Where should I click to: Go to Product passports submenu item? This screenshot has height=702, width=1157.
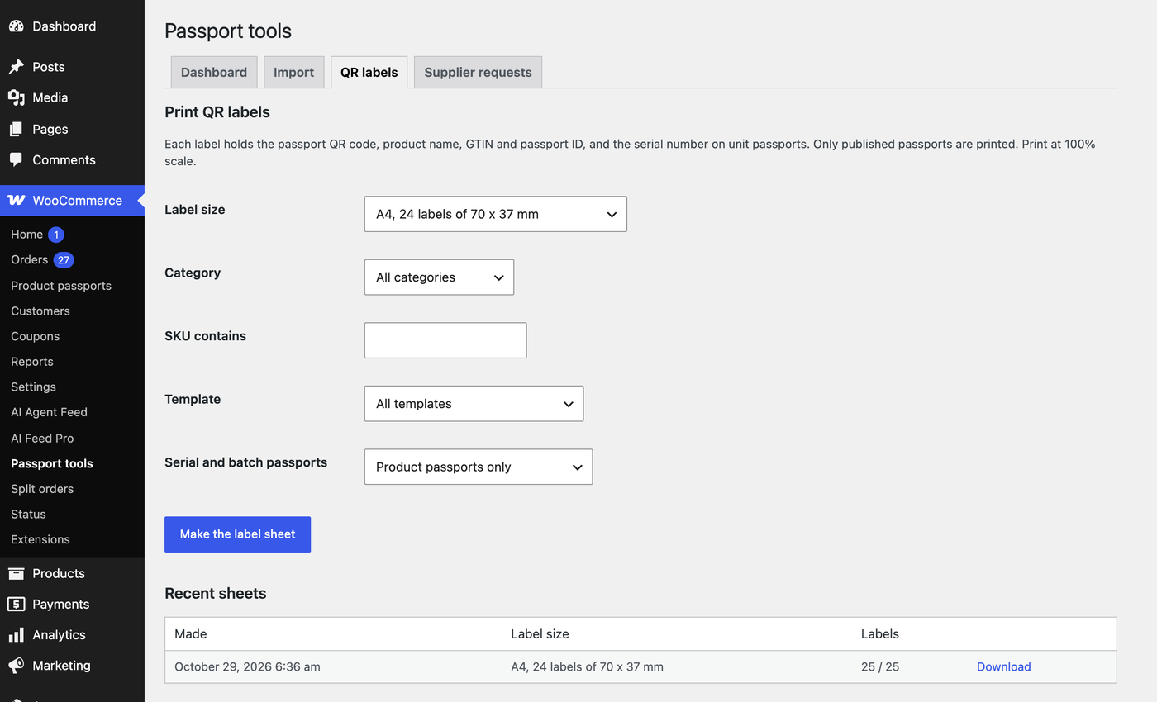click(x=61, y=286)
